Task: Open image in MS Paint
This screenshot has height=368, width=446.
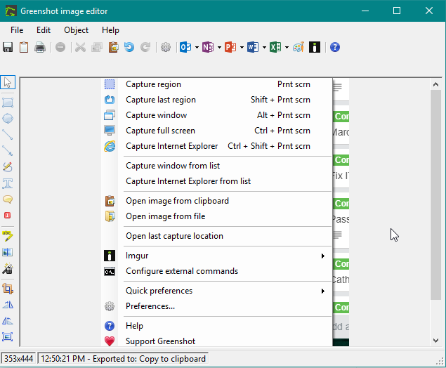Action: tap(299, 47)
